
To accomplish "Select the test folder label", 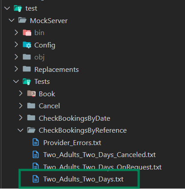I will [x=31, y=8].
